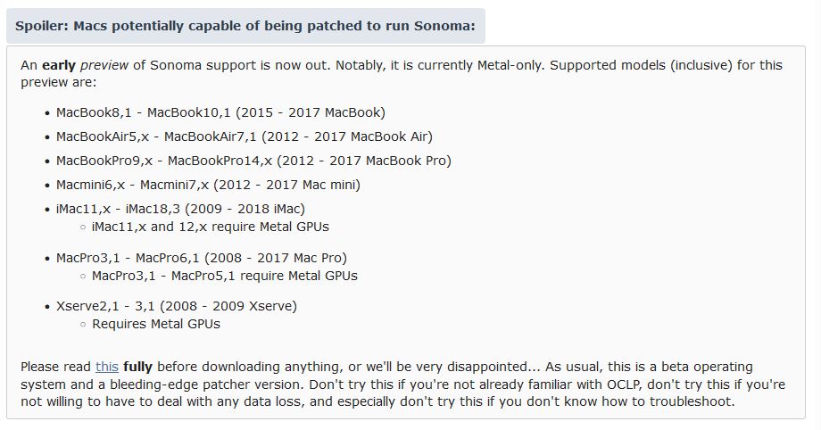
Task: Click the Xserve2,1 - 3,1 list item
Action: [x=176, y=306]
